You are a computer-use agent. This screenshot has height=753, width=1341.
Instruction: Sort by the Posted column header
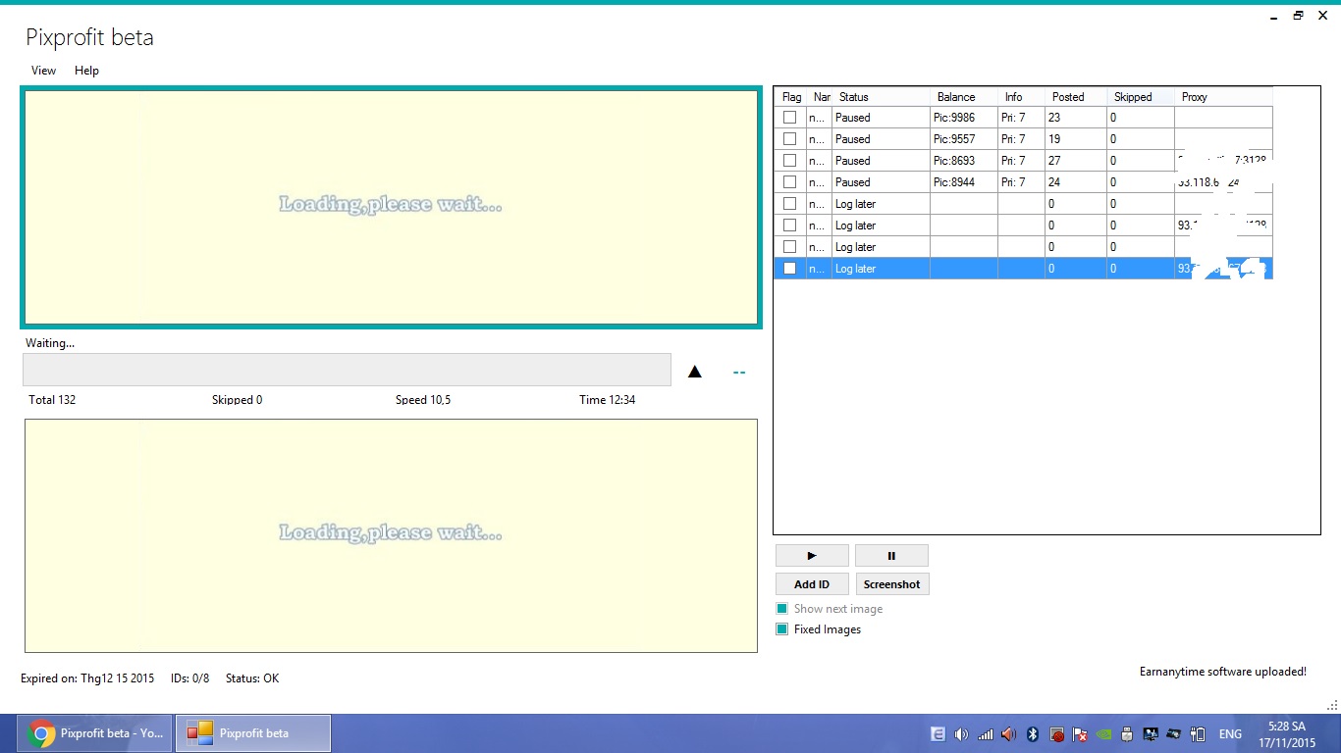[1075, 97]
